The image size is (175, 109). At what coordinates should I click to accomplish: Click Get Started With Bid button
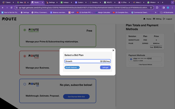76,97
